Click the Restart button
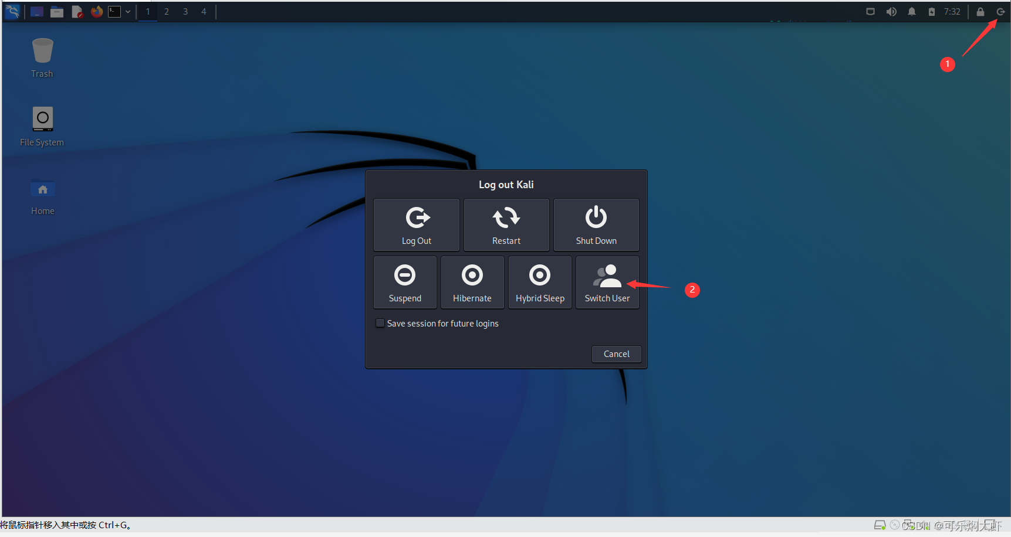The height and width of the screenshot is (537, 1011). [x=506, y=225]
